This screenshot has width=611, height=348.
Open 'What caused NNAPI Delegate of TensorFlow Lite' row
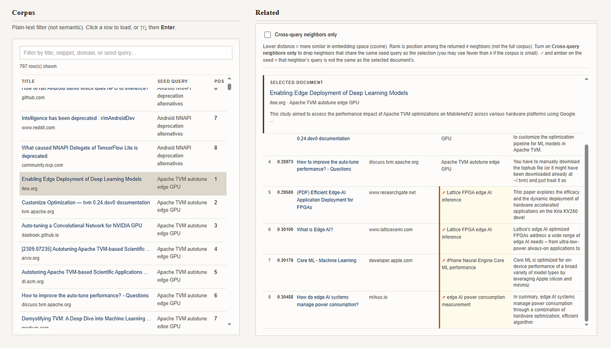(123, 156)
